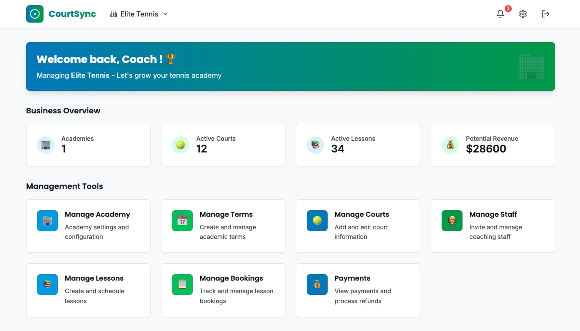Image resolution: width=580 pixels, height=331 pixels.
Task: Click the Manage Lessons books icon
Action: tap(47, 285)
